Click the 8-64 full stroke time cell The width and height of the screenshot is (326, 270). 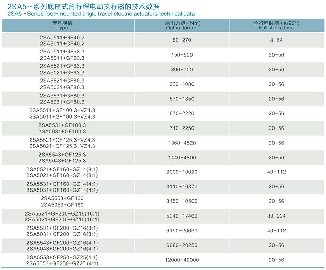coord(276,40)
